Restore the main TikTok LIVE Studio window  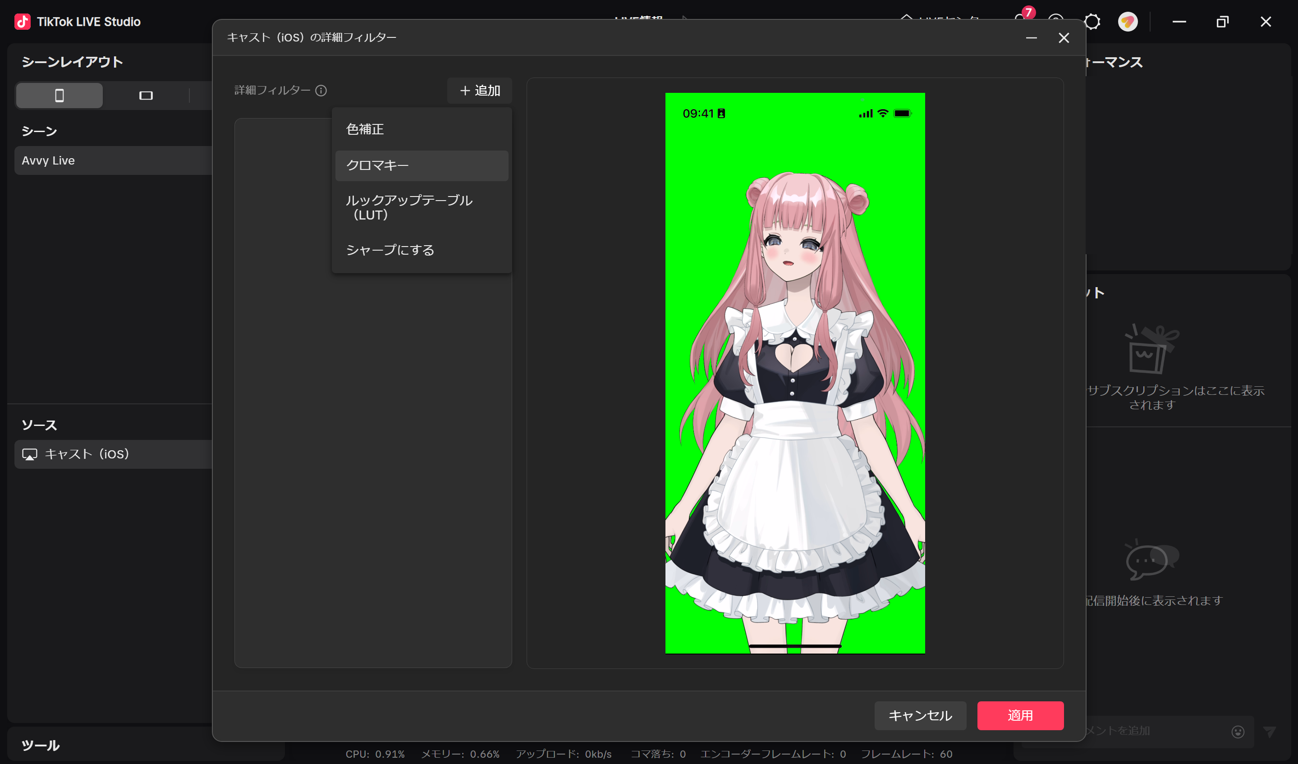coord(1222,22)
